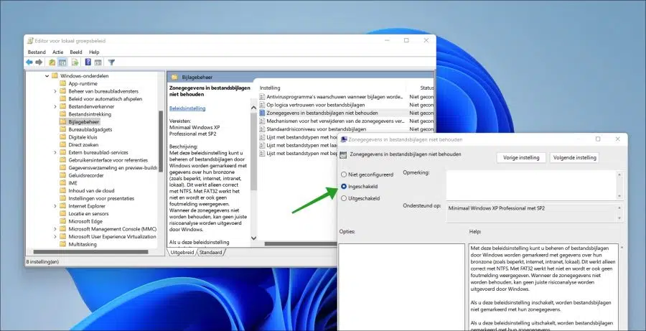Click the folder icon next to Geluidsrecorder
646x331 pixels.
(62, 175)
